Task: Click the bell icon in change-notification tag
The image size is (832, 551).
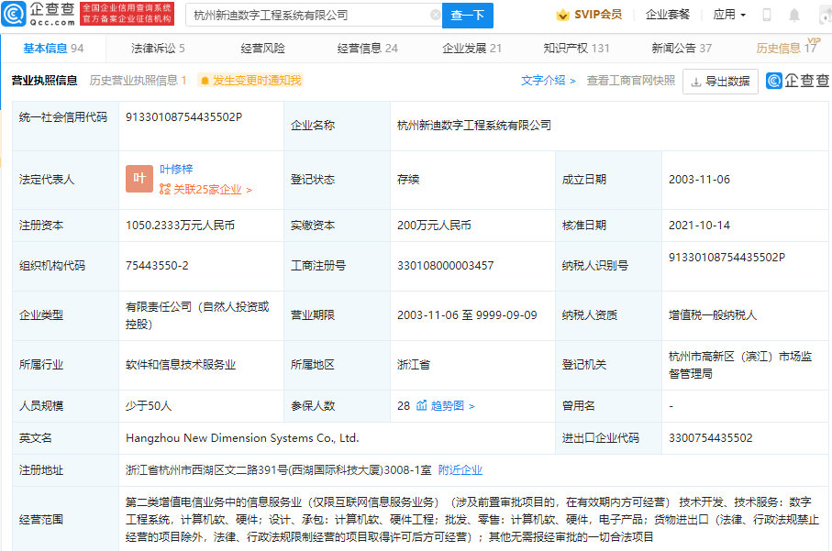Action: [x=205, y=81]
